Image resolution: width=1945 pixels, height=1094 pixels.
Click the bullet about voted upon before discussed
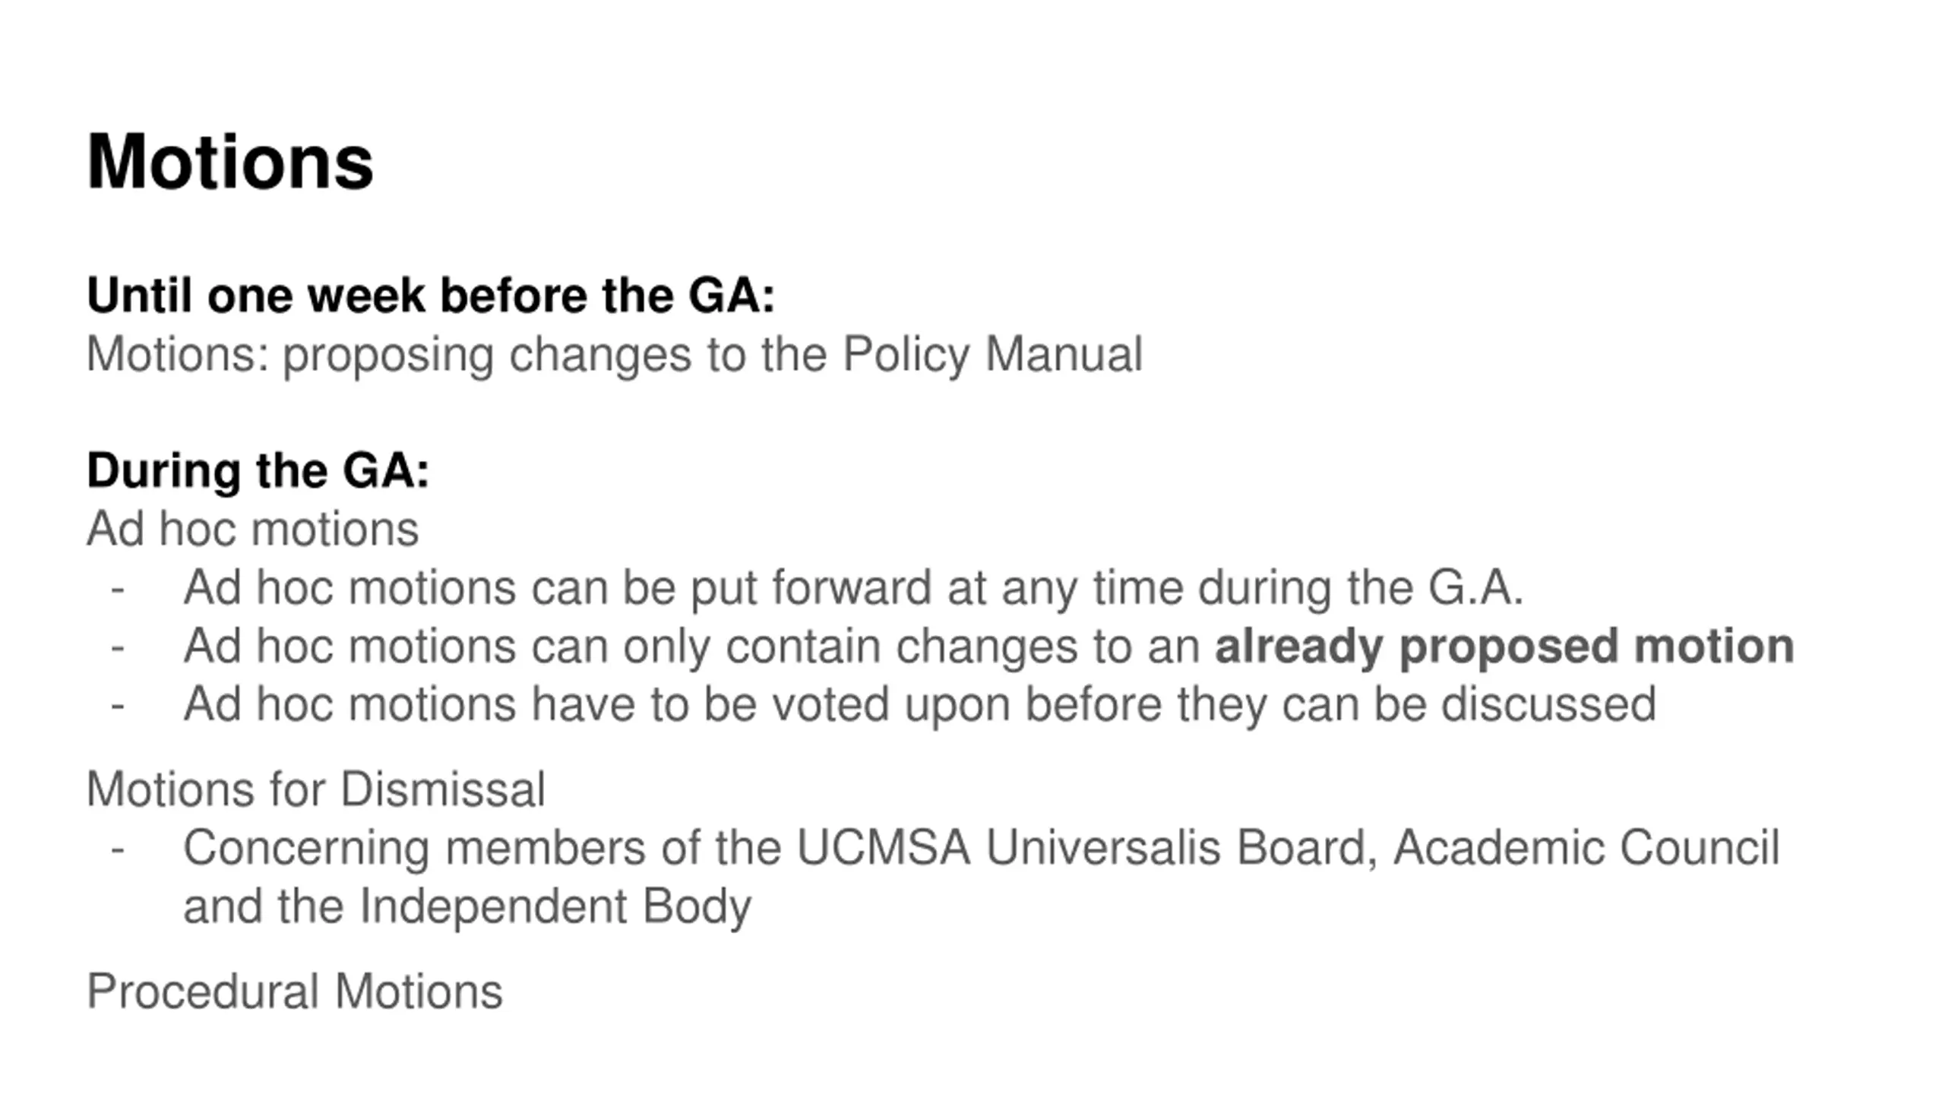[x=919, y=705]
